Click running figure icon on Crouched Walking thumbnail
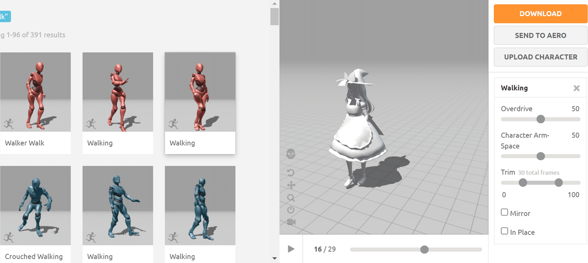Image resolution: width=588 pixels, height=263 pixels. pyautogui.click(x=8, y=238)
